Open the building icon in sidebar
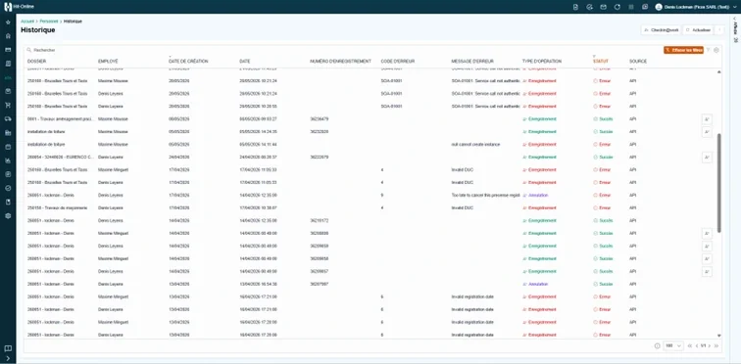 click(8, 133)
